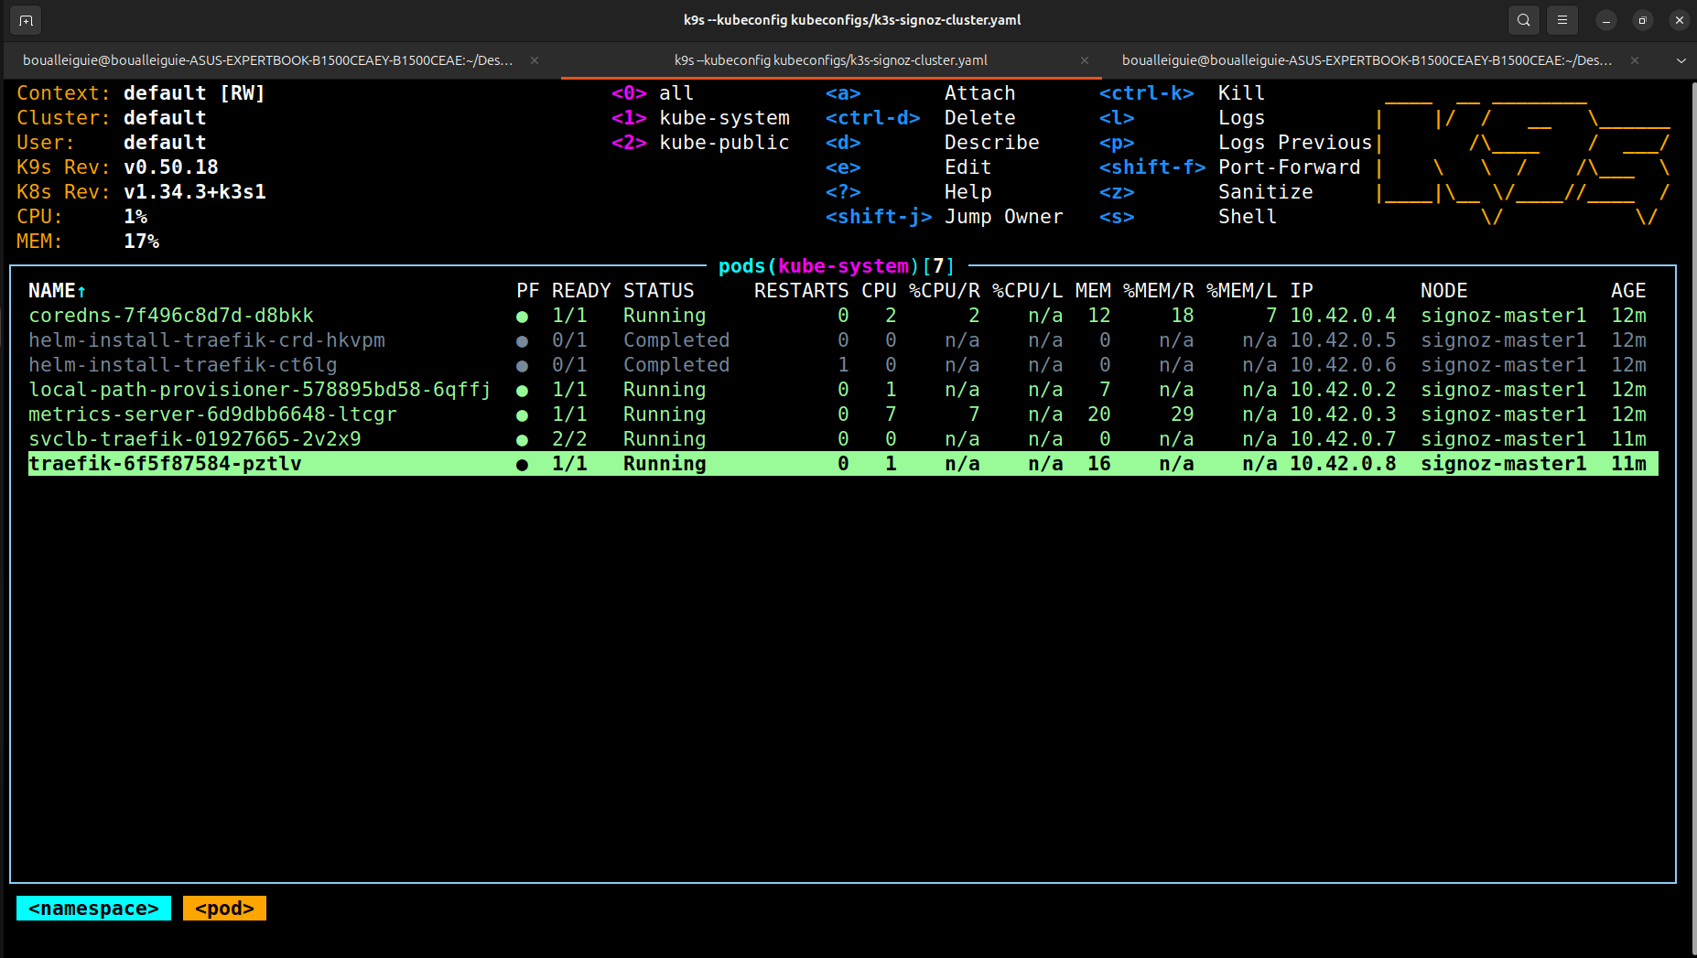Click the <1> kube-system namespace shortcut
This screenshot has width=1697, height=958.
[x=700, y=118]
